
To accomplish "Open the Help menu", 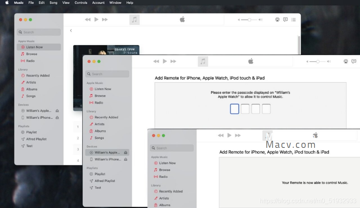I will pos(130,3).
